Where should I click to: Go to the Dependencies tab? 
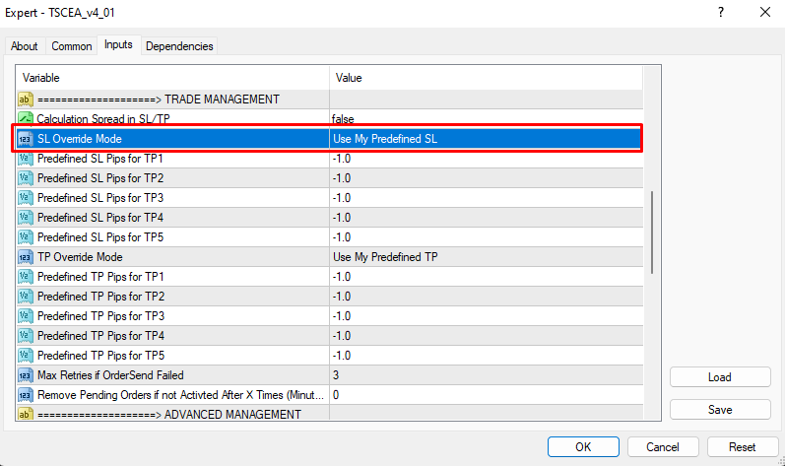pos(179,46)
